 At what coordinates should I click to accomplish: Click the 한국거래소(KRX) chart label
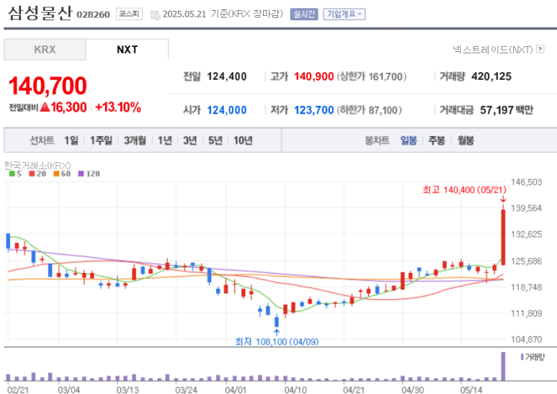(37, 166)
